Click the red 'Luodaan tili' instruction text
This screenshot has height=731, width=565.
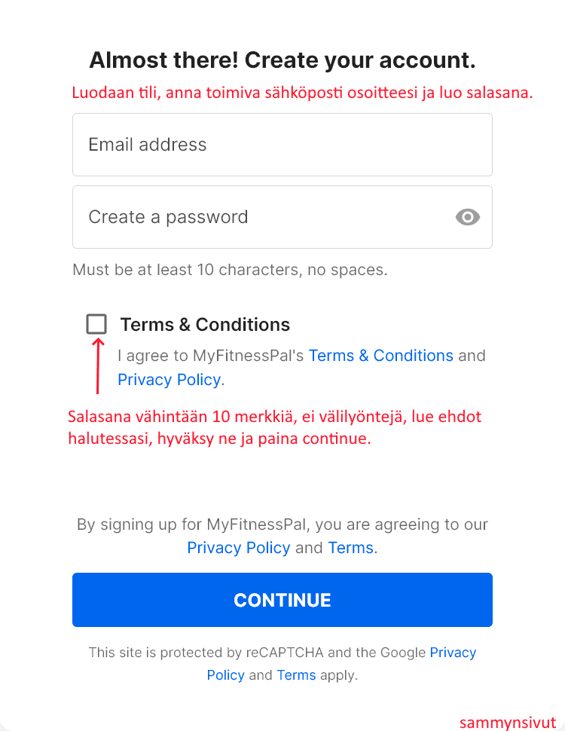[x=302, y=93]
